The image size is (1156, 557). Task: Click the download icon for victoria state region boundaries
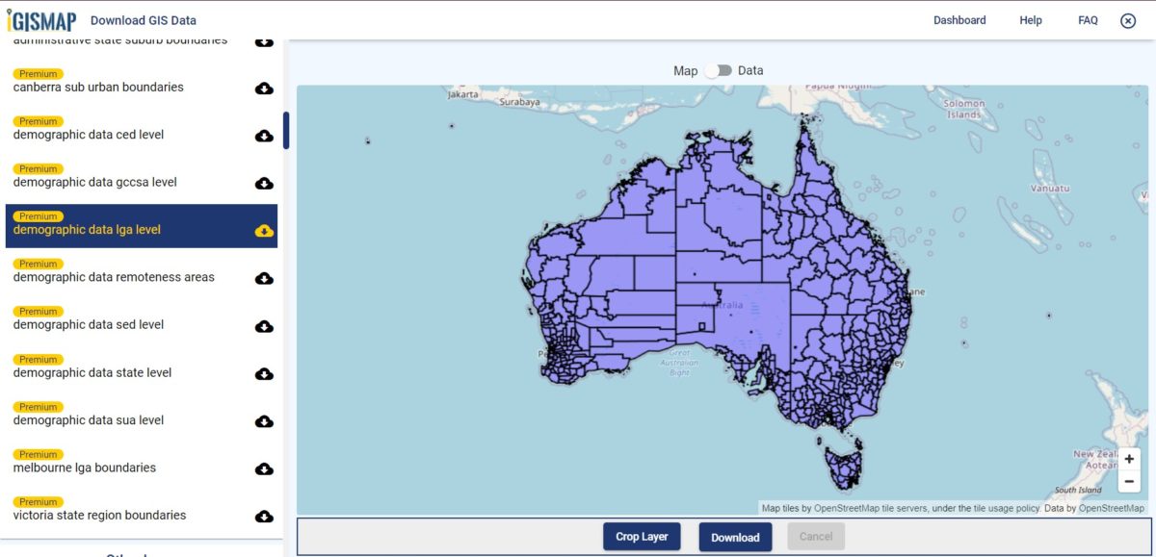(x=263, y=516)
